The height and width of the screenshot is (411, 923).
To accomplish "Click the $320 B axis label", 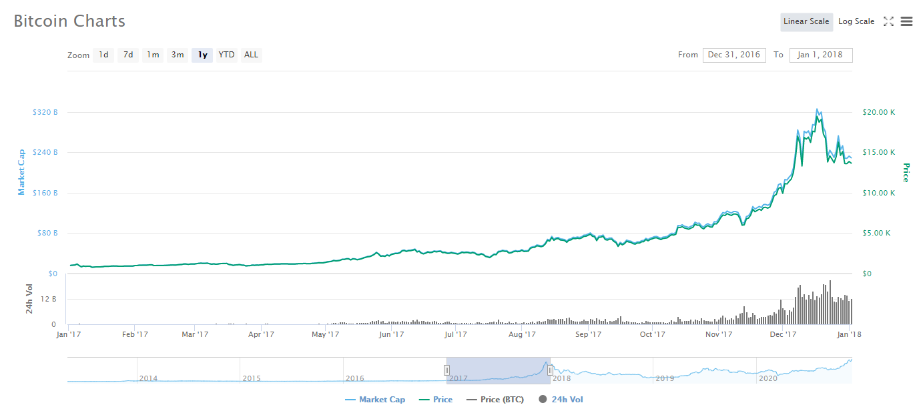I will 45,112.
